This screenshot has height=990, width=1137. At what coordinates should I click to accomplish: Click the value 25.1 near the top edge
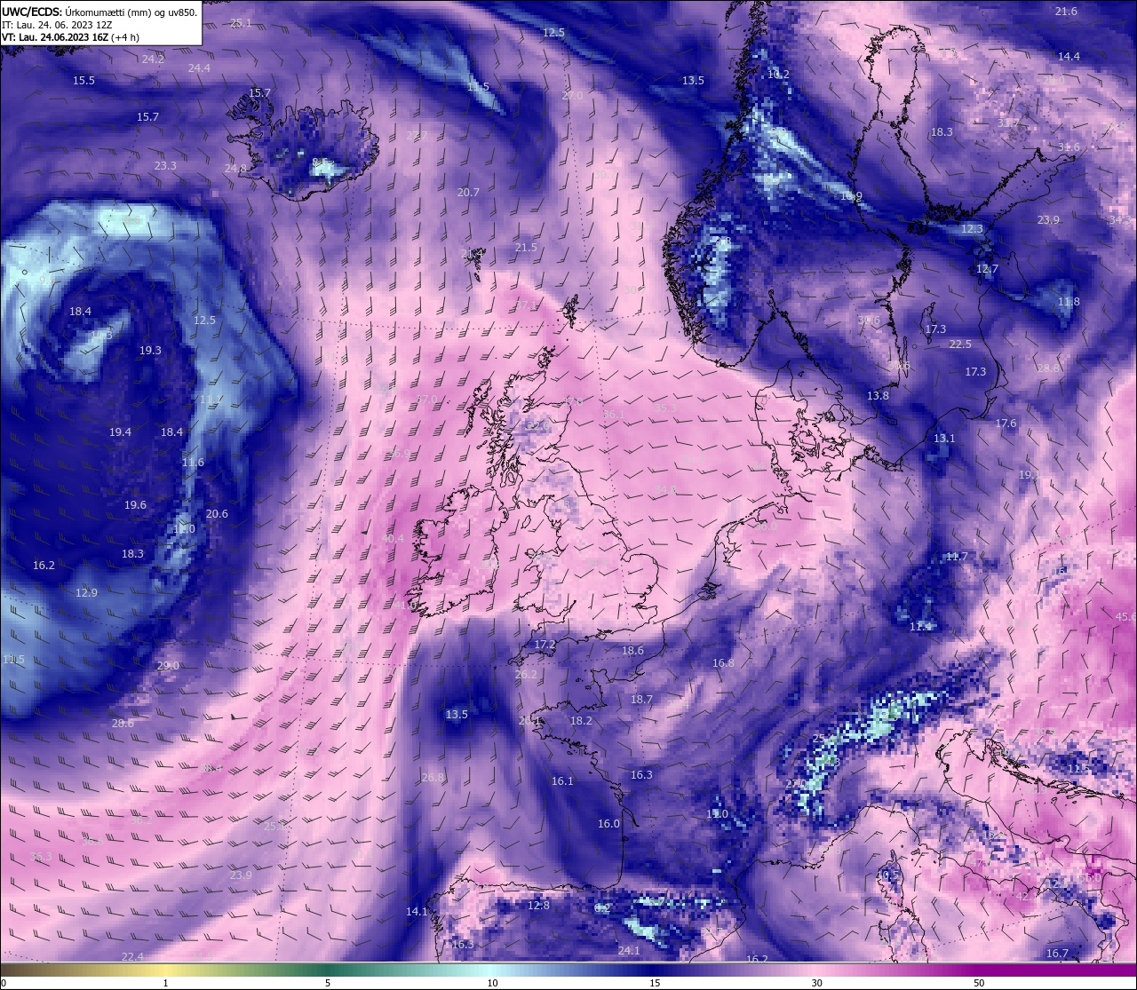[241, 22]
